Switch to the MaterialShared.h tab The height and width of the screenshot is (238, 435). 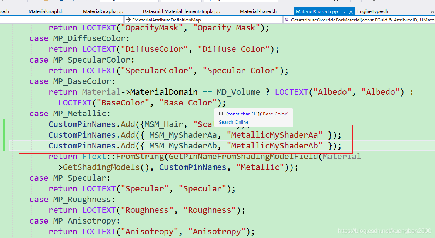[258, 11]
